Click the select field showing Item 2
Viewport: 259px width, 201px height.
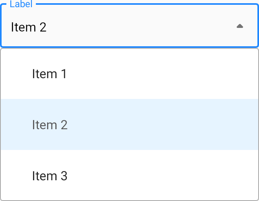[x=120, y=27]
